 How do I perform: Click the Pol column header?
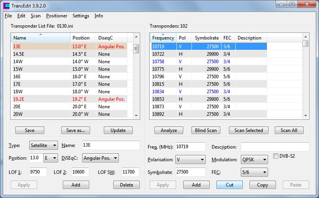(x=184, y=38)
